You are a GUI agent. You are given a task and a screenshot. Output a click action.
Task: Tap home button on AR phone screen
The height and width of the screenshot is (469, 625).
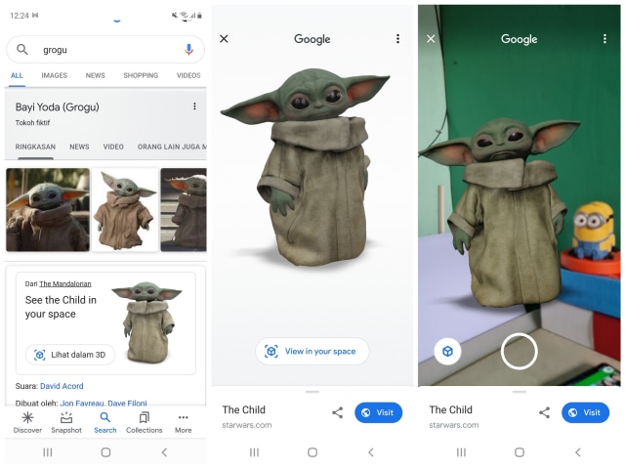[520, 452]
